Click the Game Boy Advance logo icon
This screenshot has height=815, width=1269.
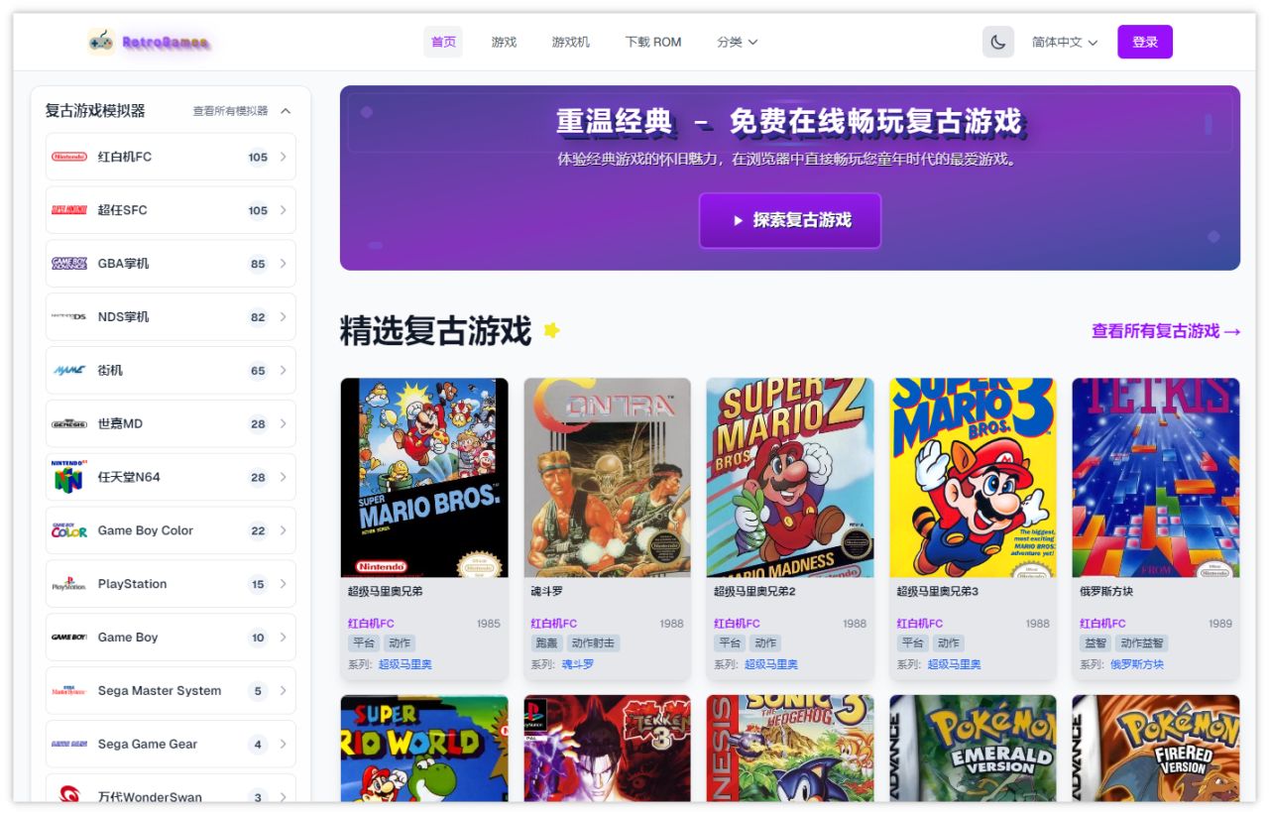coord(69,264)
